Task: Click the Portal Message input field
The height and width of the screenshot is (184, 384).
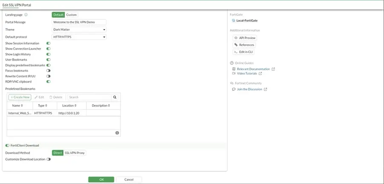Action: pos(79,22)
